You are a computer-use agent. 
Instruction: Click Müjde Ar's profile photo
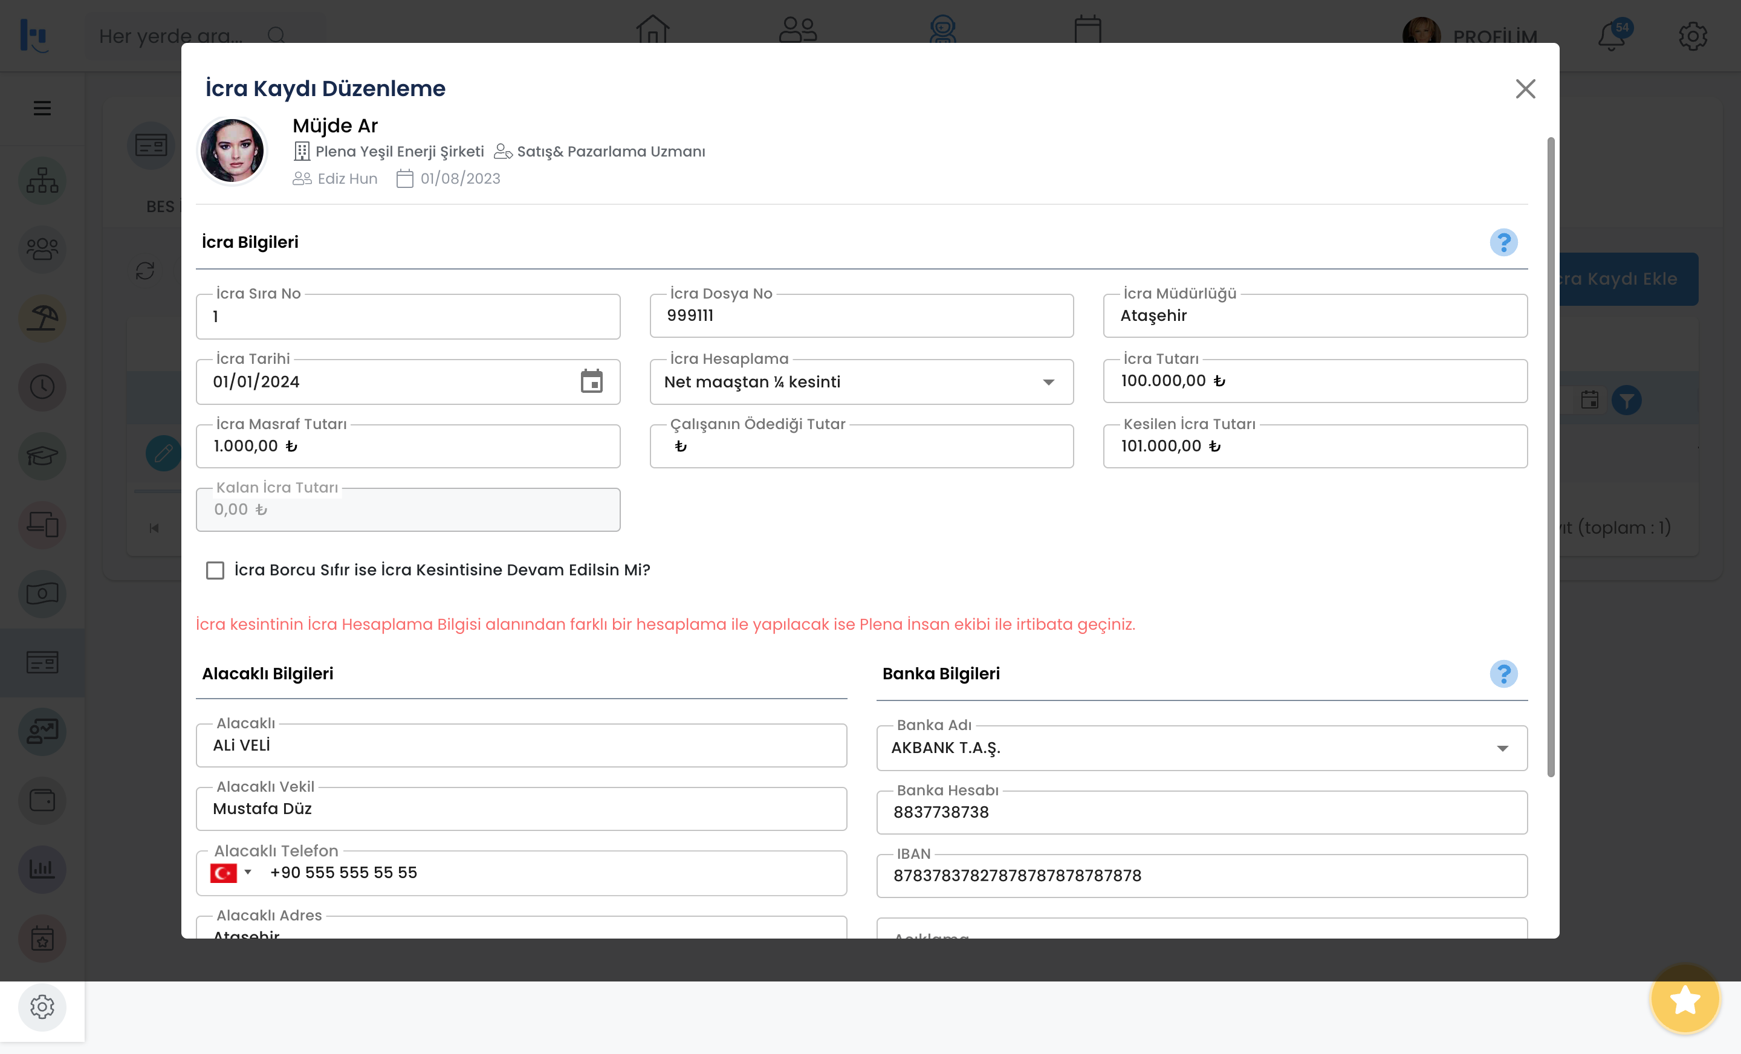pyautogui.click(x=232, y=151)
